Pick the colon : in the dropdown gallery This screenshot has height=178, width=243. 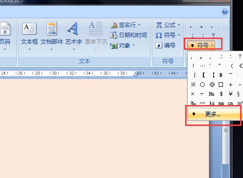coord(230,57)
